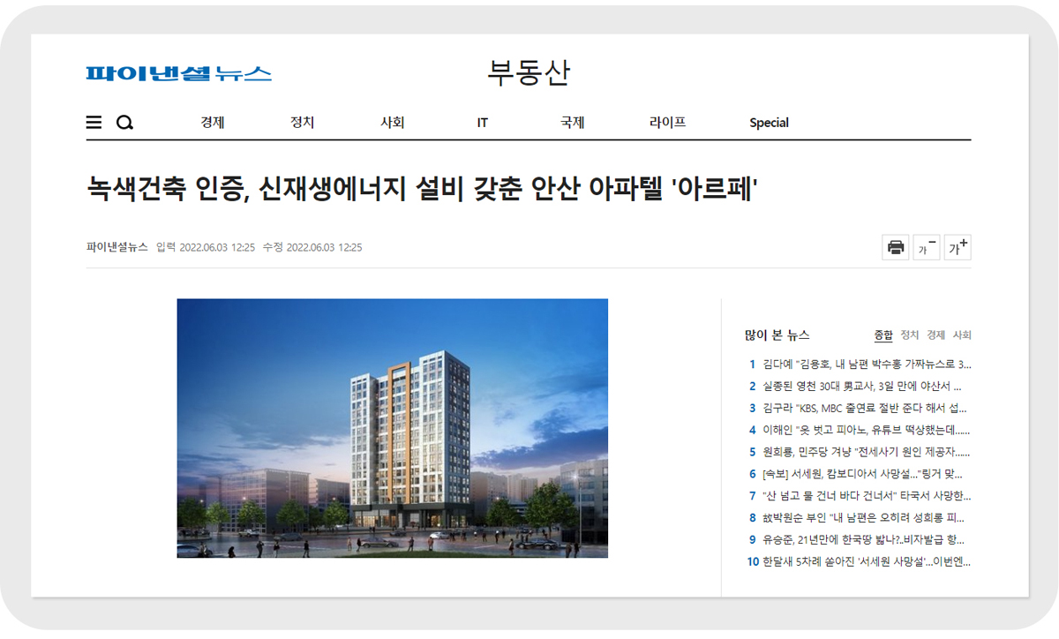1059x639 pixels.
Task: Select the 경제 tab in popular news
Action: click(935, 335)
